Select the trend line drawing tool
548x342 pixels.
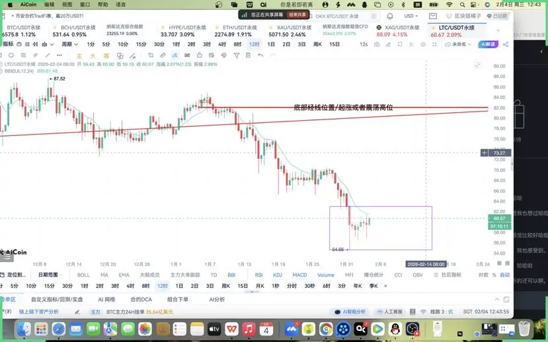48,55
